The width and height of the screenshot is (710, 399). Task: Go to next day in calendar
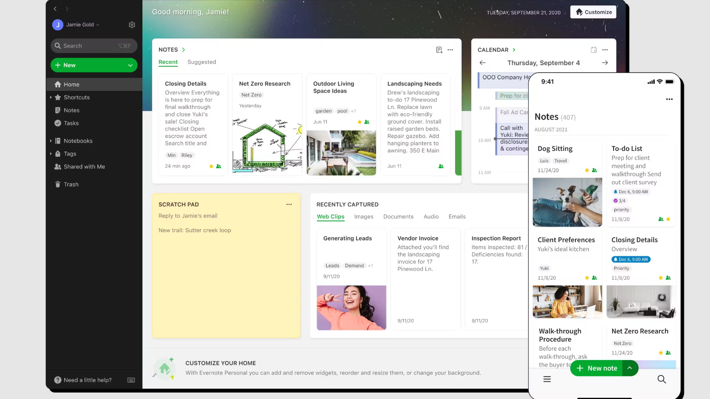click(x=605, y=63)
